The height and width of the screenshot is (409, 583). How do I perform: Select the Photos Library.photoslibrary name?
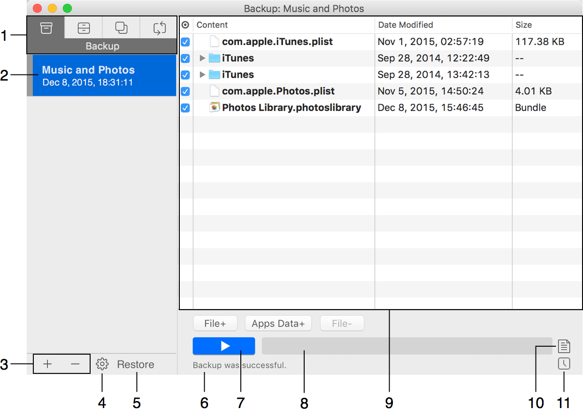click(291, 108)
